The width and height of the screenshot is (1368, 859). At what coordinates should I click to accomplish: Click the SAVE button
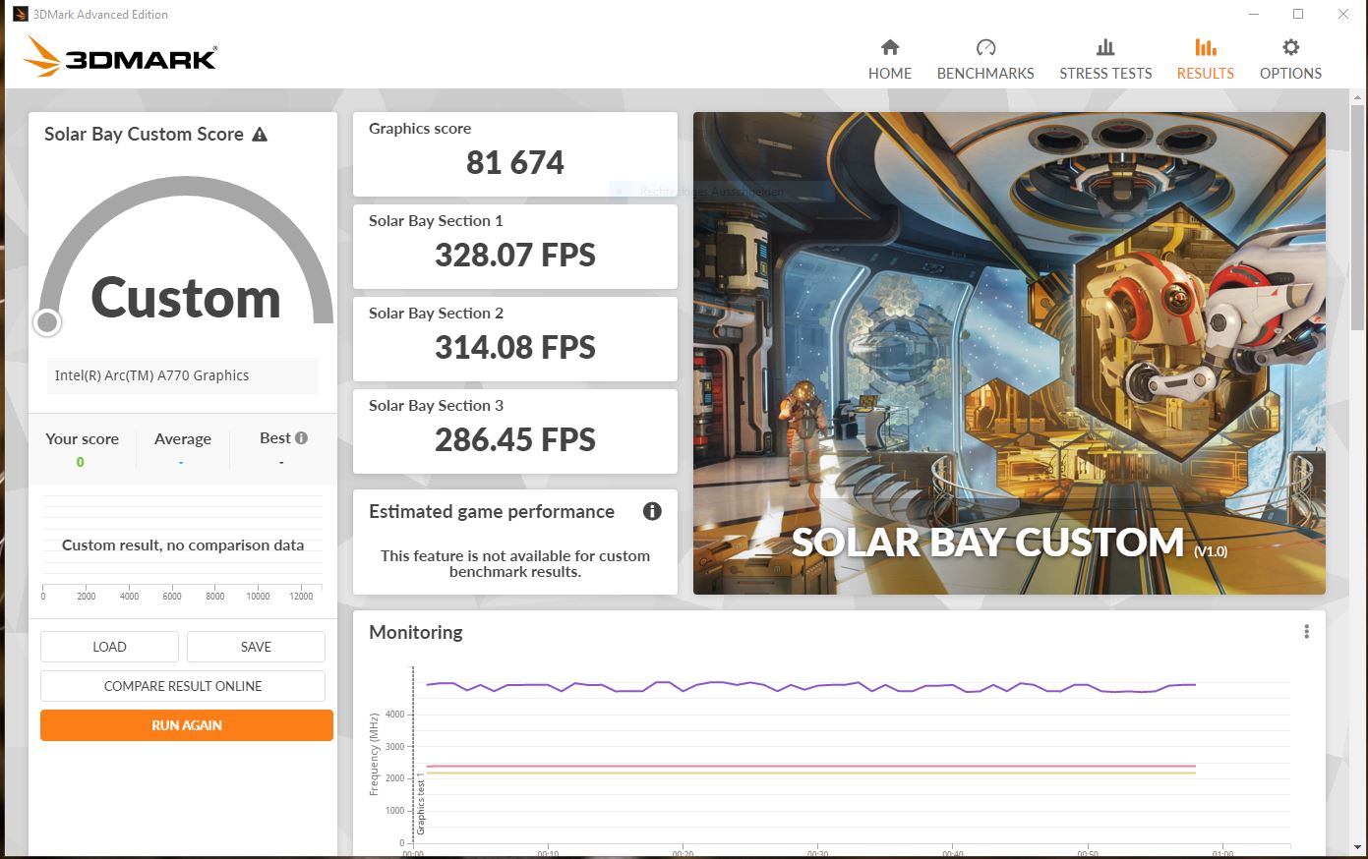(256, 647)
